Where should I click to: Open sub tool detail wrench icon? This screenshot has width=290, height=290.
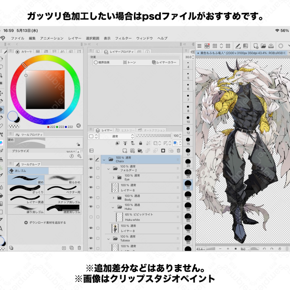click(x=79, y=156)
